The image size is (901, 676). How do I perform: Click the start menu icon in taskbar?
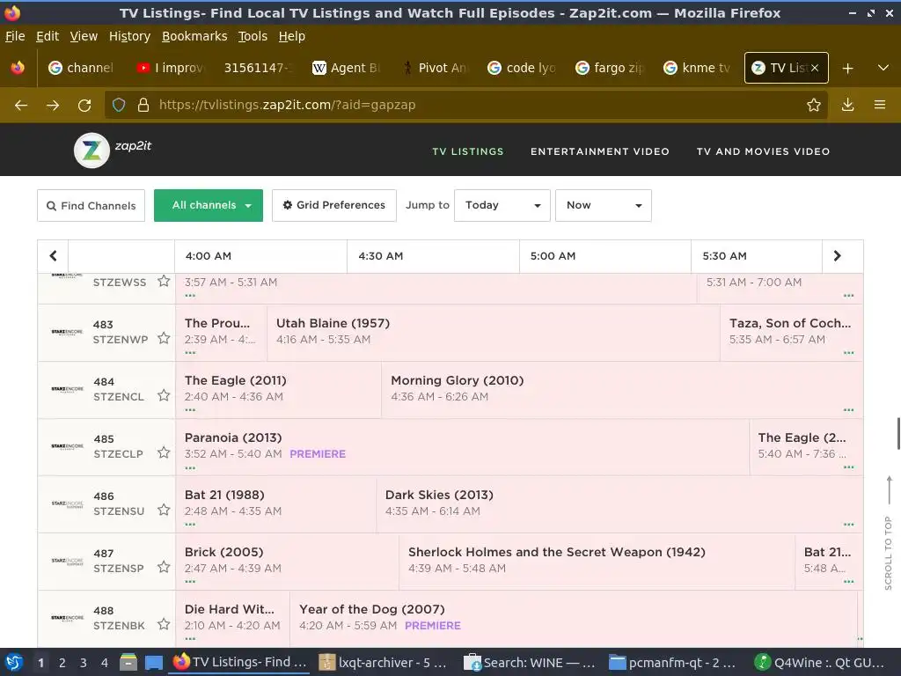click(x=14, y=662)
